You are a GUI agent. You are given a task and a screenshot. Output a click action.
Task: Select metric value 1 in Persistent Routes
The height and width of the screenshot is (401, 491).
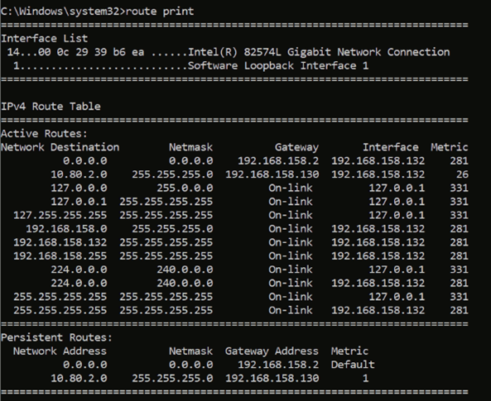365,378
